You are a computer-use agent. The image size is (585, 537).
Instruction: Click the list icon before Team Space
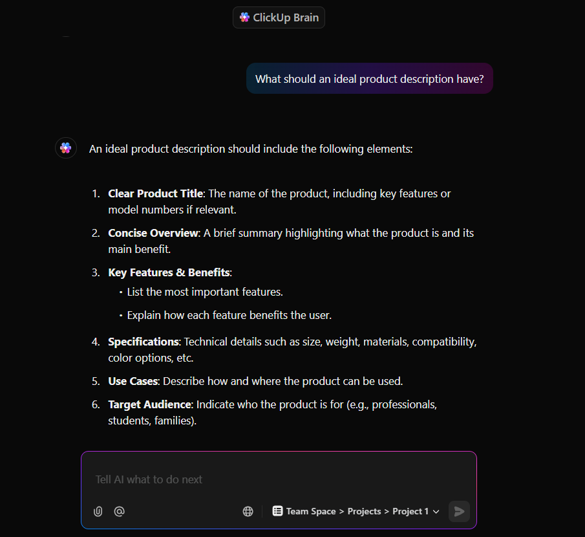tap(277, 511)
